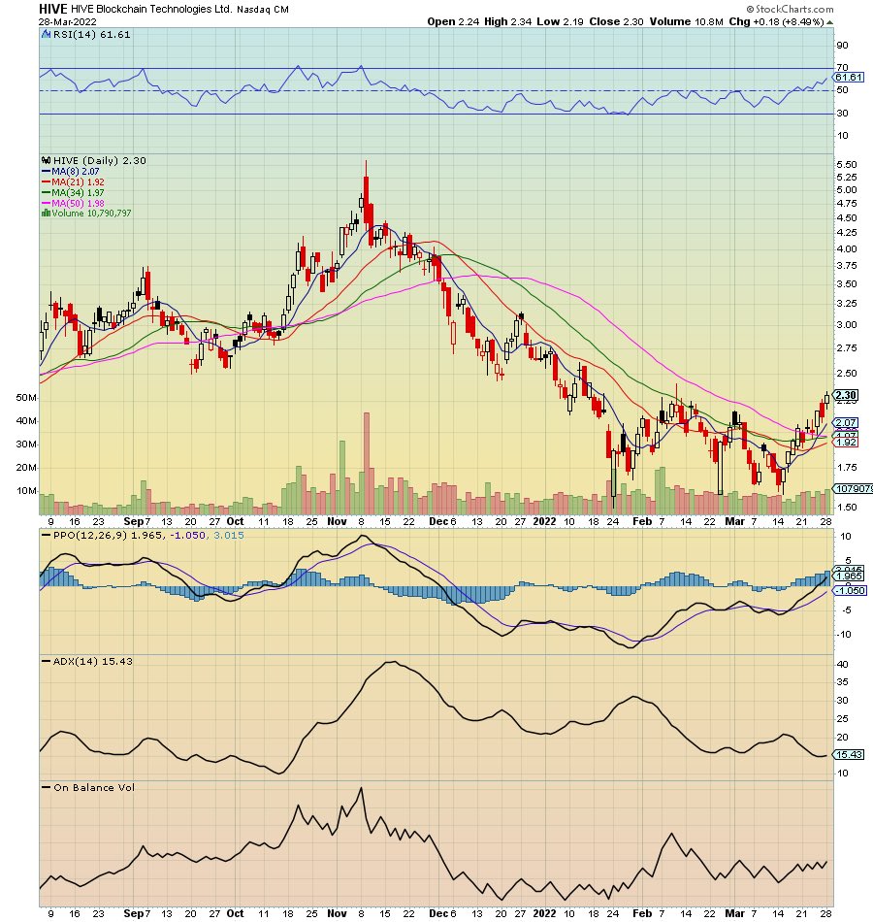Screen dimensions: 873x922
Task: Click the Dec label under On Balance Vol panel
Action: (439, 913)
